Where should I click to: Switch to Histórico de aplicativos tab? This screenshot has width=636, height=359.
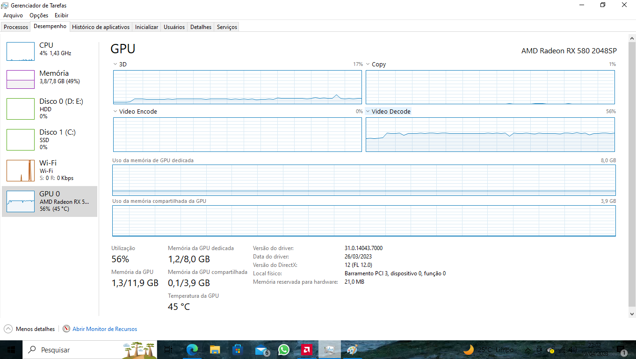[x=101, y=27]
